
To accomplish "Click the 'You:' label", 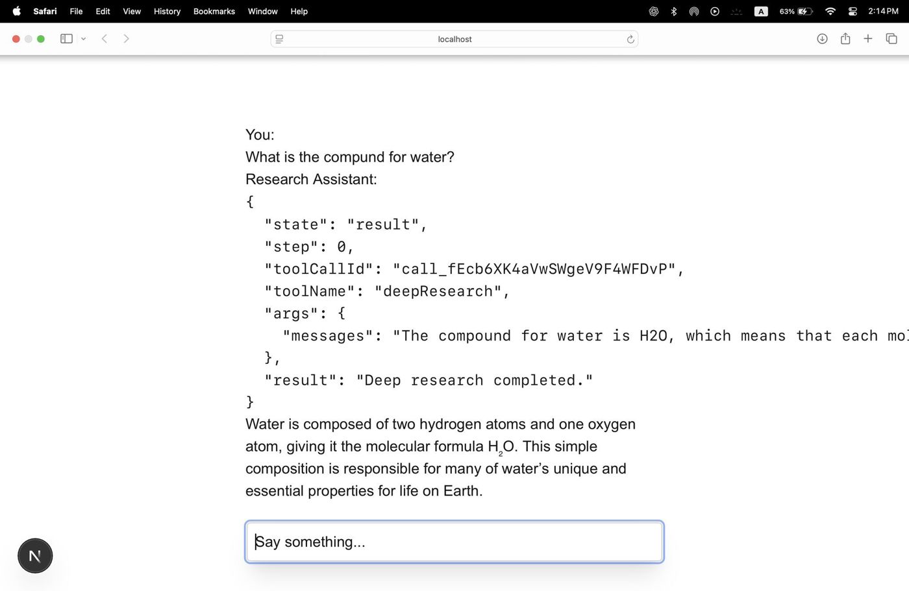I will (260, 135).
